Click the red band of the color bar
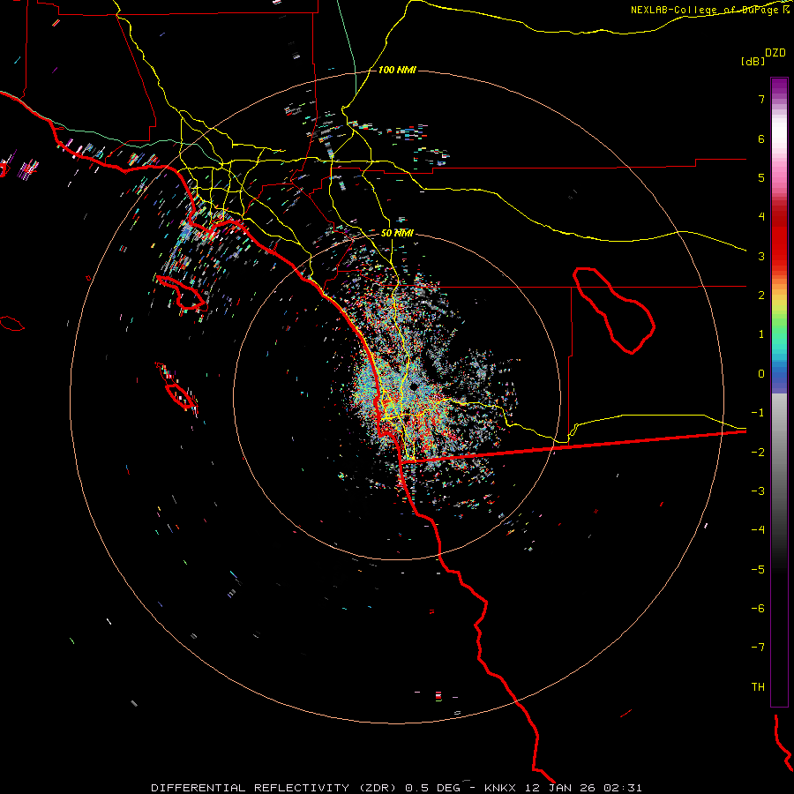The image size is (794, 794). point(779,238)
